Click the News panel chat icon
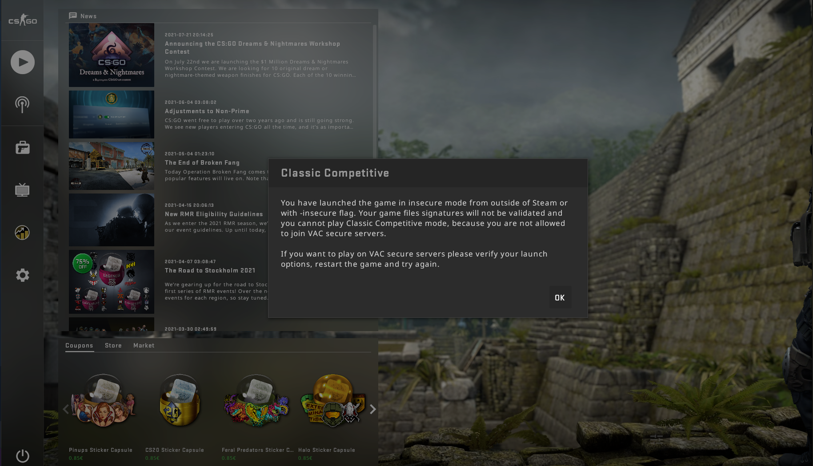Screen dimensions: 813x466 [x=73, y=16]
